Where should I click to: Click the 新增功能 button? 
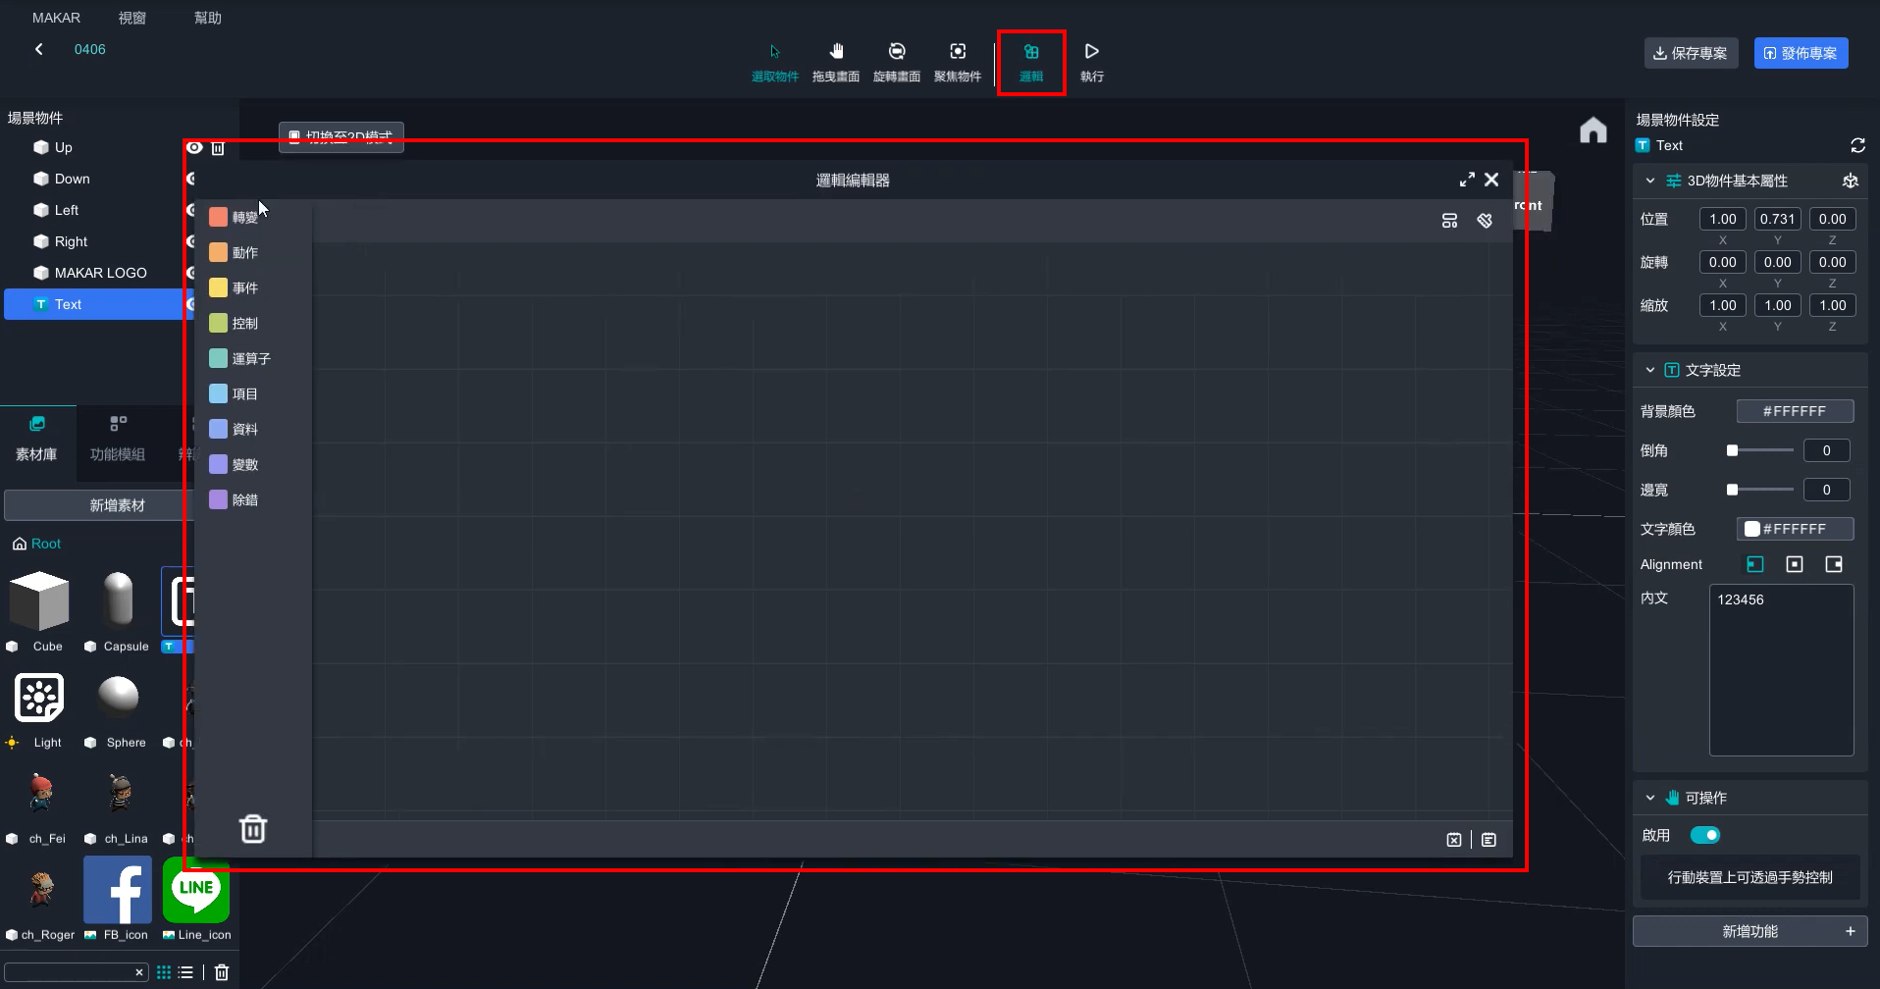[1749, 931]
